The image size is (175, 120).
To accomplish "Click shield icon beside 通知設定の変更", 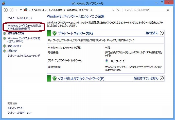I will 5,33.
